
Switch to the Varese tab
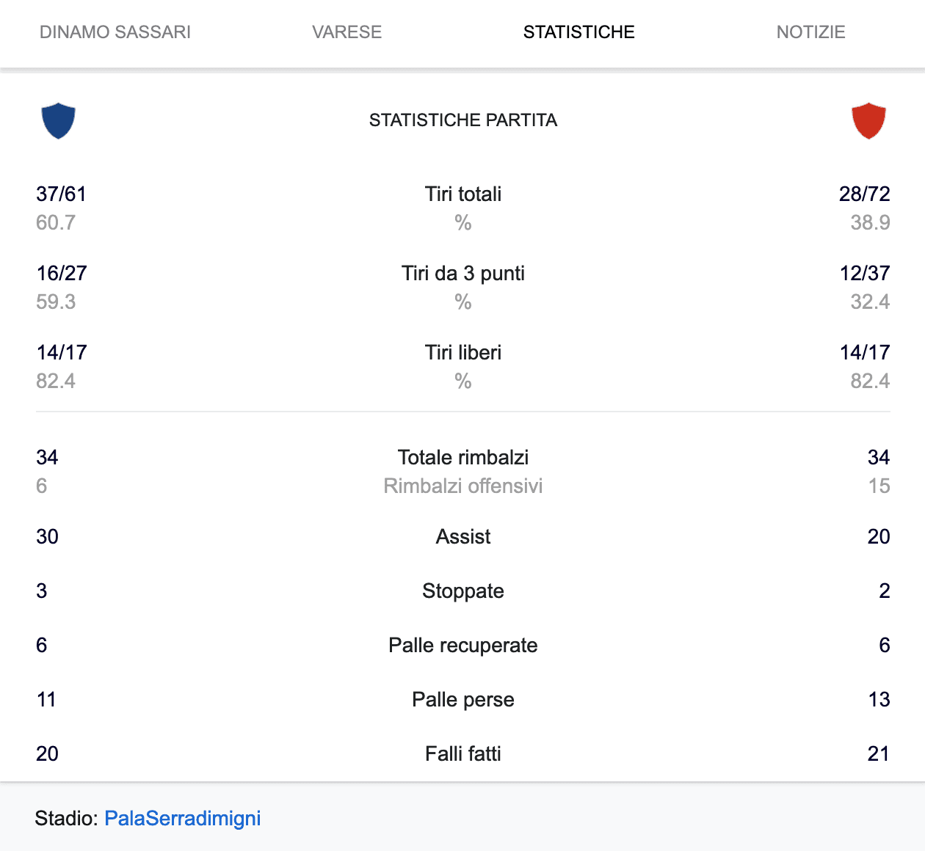click(x=347, y=32)
